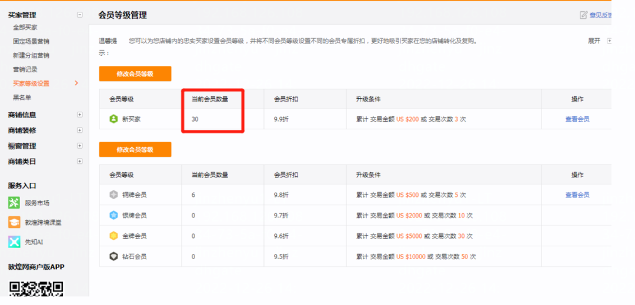Expand the 商铺类目 section

click(x=80, y=161)
